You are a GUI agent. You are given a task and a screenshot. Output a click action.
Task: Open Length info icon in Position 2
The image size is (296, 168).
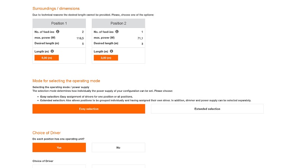click(111, 51)
